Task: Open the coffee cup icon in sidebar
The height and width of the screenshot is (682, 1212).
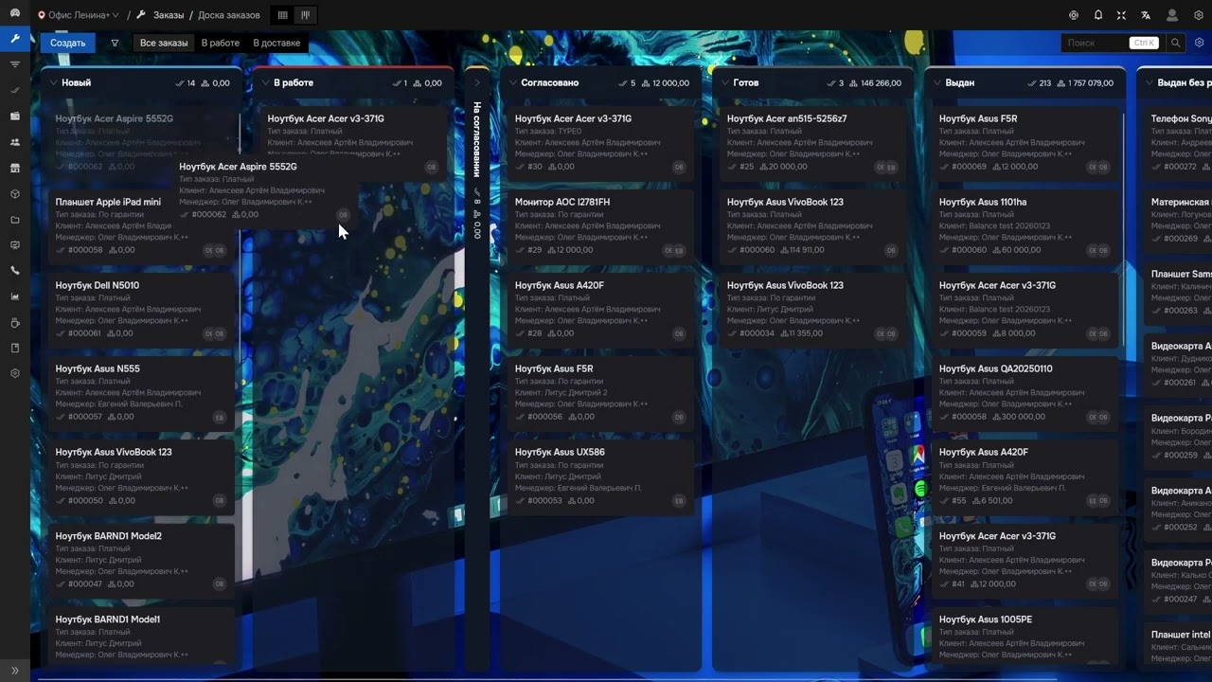Action: pyautogui.click(x=14, y=323)
